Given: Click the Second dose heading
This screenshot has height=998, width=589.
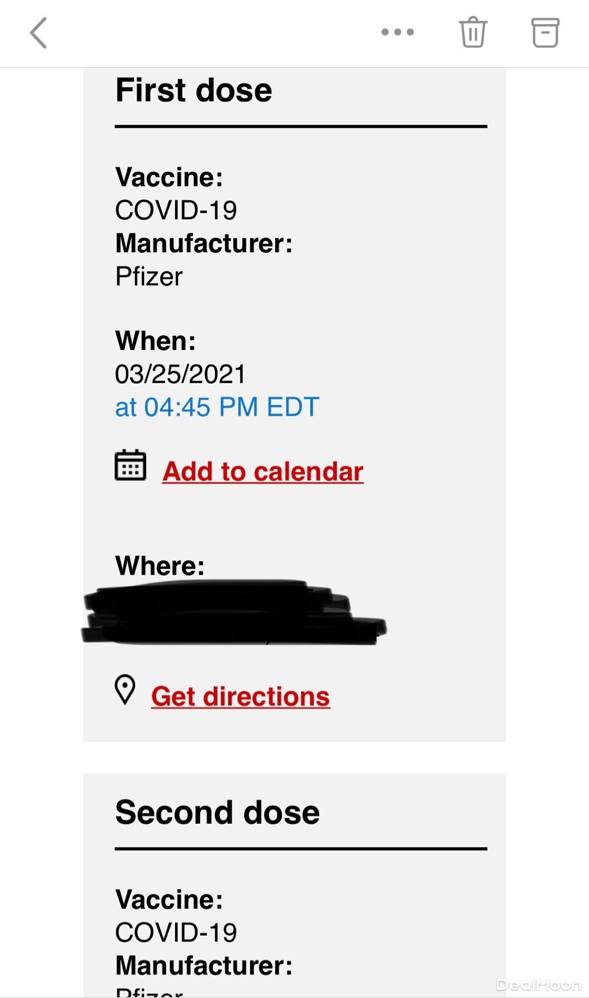Looking at the screenshot, I should pyautogui.click(x=217, y=812).
